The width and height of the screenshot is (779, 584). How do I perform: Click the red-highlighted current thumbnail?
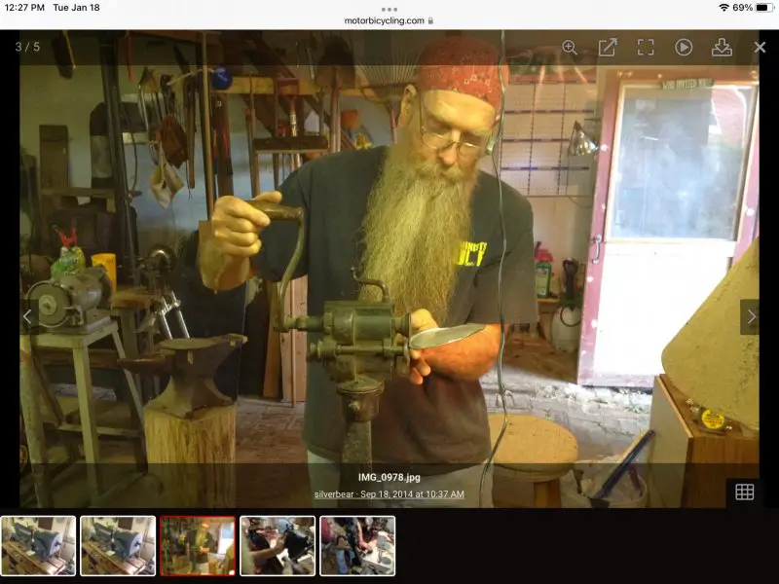(x=198, y=545)
